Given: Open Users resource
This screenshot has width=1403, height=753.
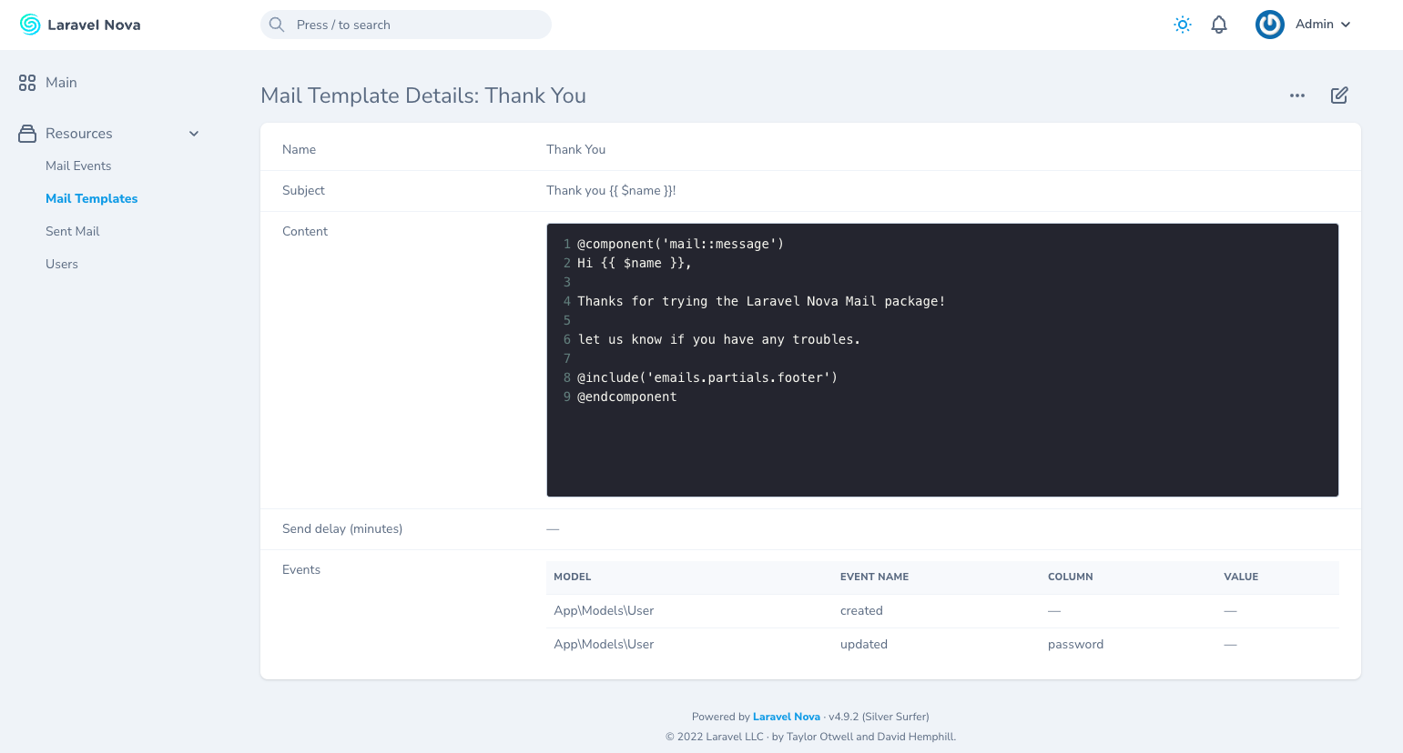Looking at the screenshot, I should point(62,264).
